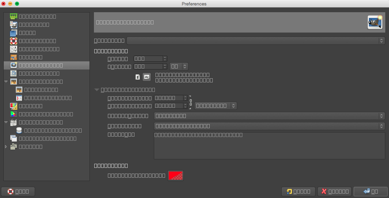Viewport: 389px width, 198px height.
Task: Select the Folders category in the sidebar
Action: coord(47,147)
